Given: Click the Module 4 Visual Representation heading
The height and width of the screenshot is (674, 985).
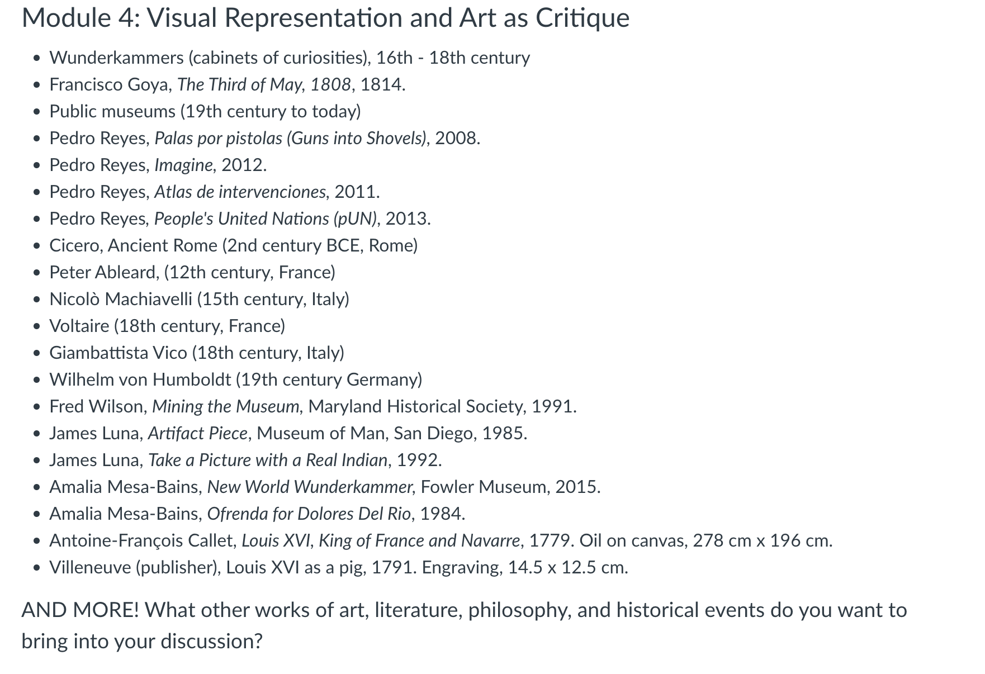Looking at the screenshot, I should (325, 18).
